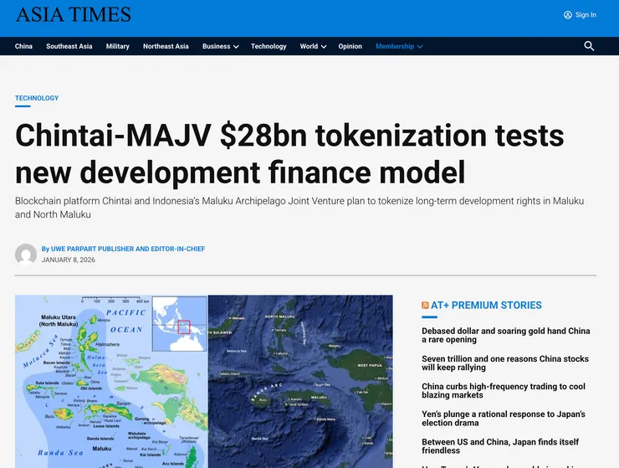
Task: Click the Business menu label
Action: pos(217,46)
